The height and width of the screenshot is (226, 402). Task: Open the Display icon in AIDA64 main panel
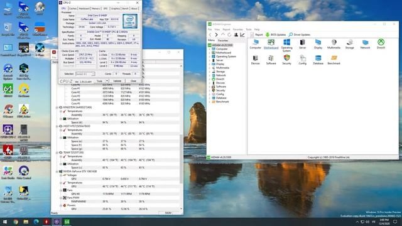[x=318, y=44]
